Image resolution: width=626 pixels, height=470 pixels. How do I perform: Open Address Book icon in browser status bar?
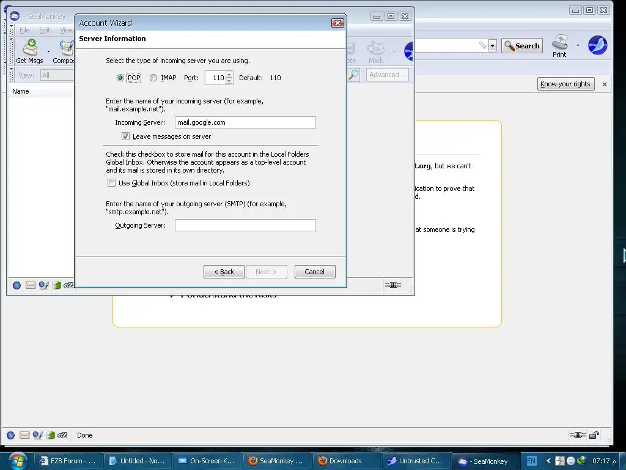tap(51, 435)
